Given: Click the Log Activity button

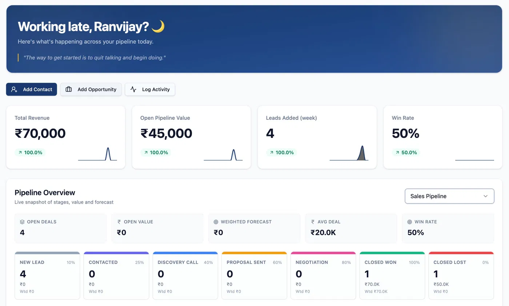Looking at the screenshot, I should pyautogui.click(x=150, y=89).
